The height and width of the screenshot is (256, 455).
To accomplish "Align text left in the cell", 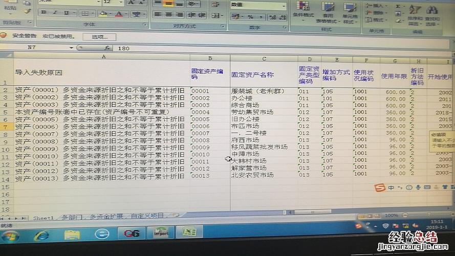I will coord(158,14).
